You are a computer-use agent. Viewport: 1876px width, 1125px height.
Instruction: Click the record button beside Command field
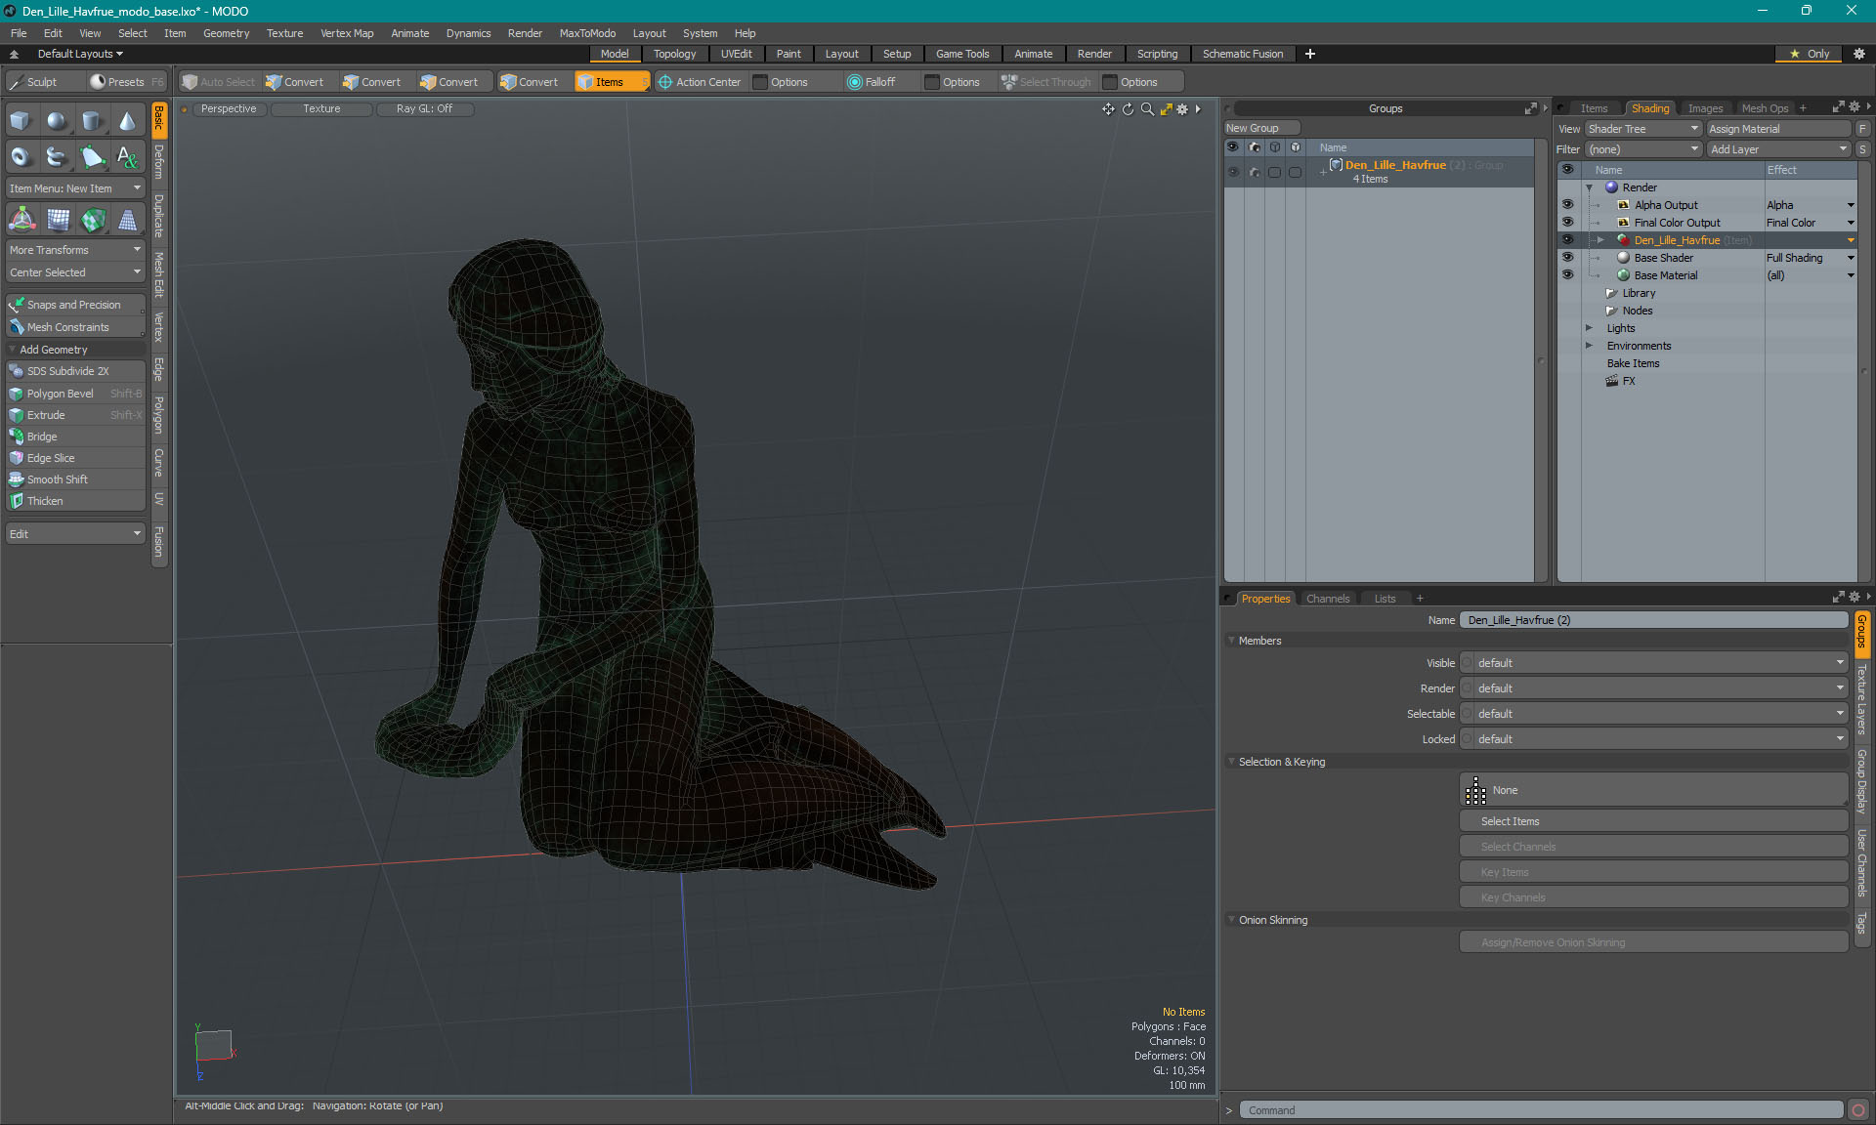1857,1110
